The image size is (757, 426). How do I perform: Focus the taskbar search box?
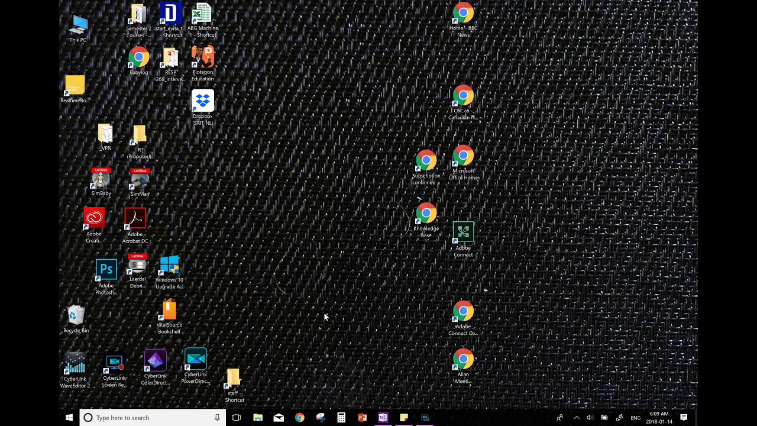(152, 418)
